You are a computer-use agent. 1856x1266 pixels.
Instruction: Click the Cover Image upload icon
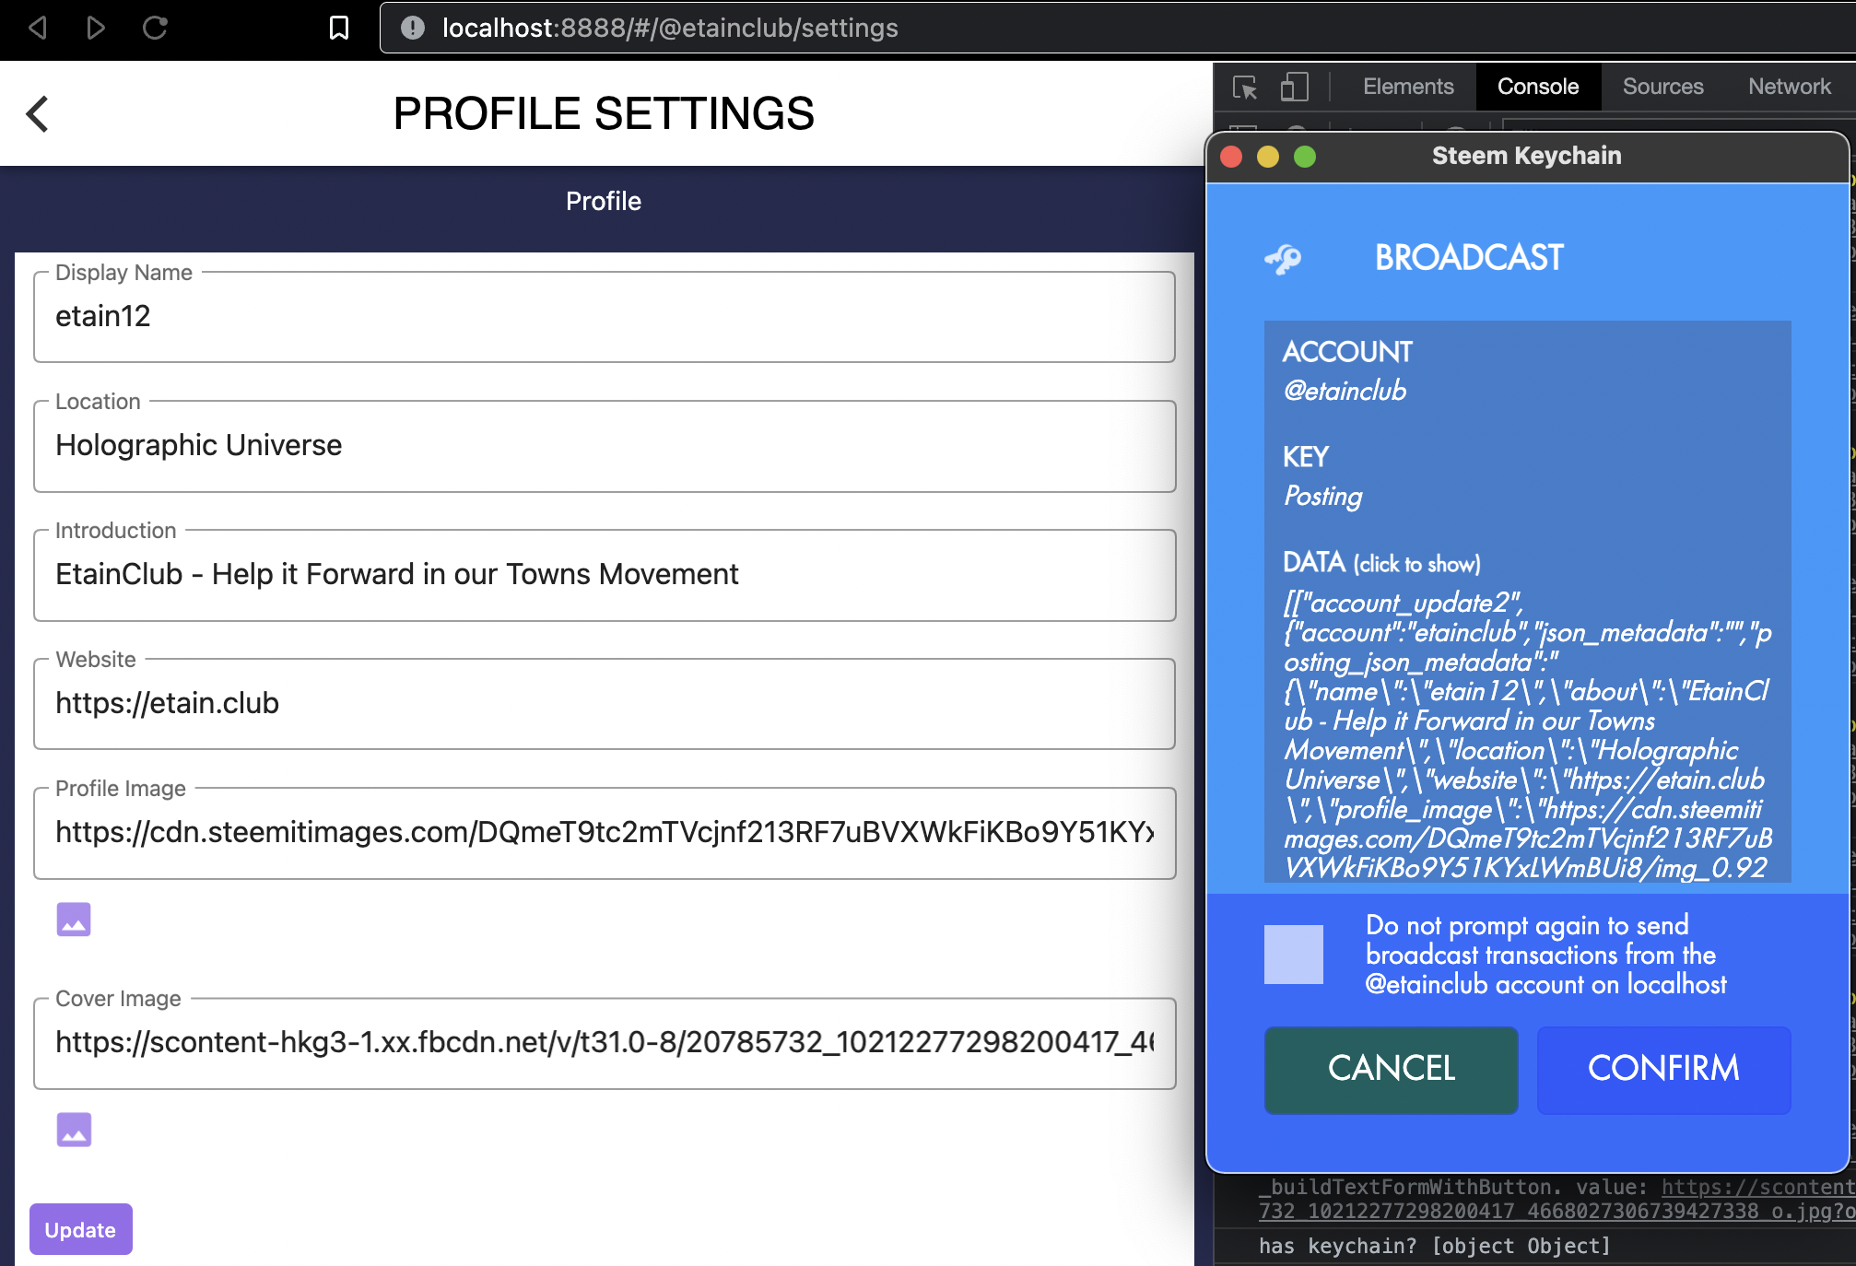pyautogui.click(x=74, y=1129)
